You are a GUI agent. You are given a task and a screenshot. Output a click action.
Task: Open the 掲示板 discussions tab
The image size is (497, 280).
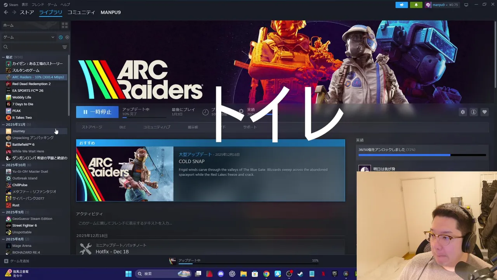[193, 127]
